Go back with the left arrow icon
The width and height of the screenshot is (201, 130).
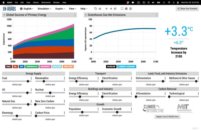(107, 9)
